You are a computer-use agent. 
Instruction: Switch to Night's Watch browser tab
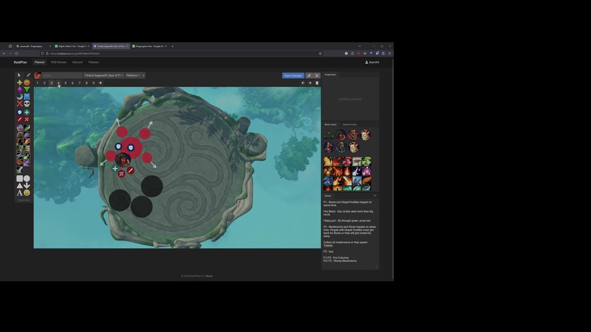(72, 46)
